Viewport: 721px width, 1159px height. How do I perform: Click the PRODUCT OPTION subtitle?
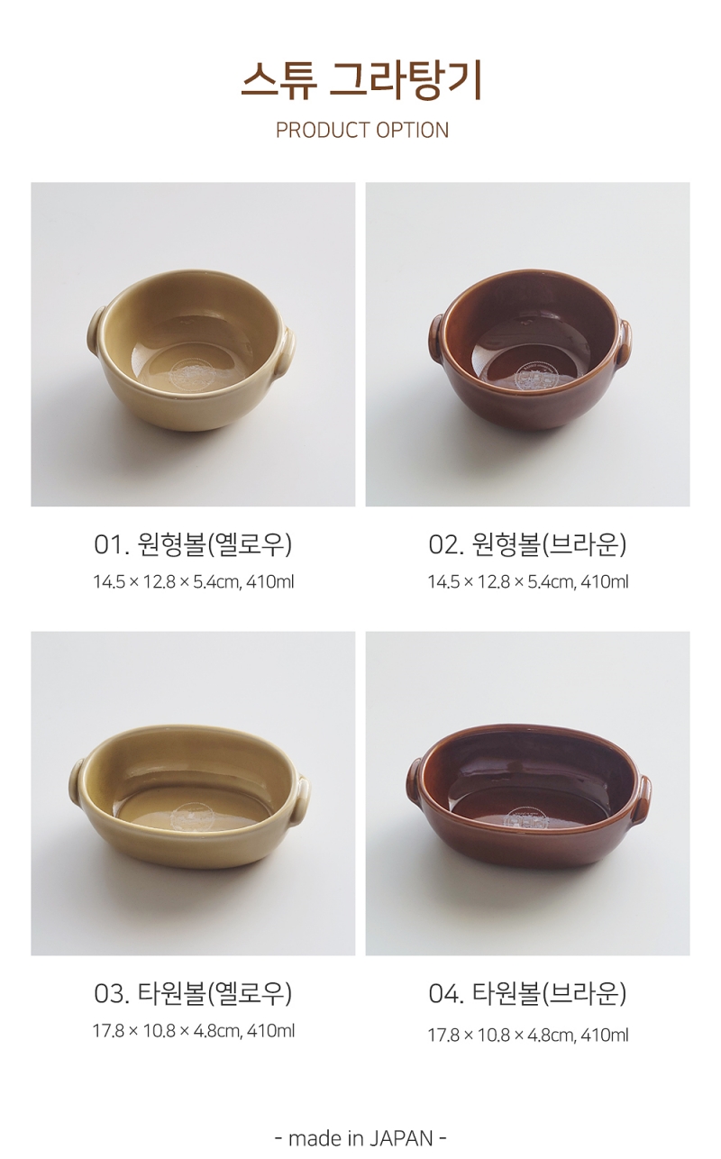click(362, 131)
